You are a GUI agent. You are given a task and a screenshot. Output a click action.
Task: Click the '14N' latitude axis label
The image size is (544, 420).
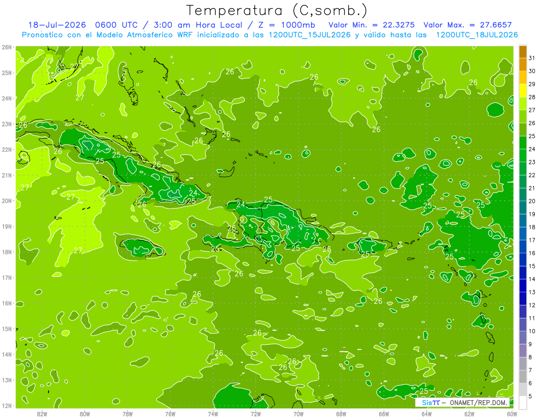[7, 354]
